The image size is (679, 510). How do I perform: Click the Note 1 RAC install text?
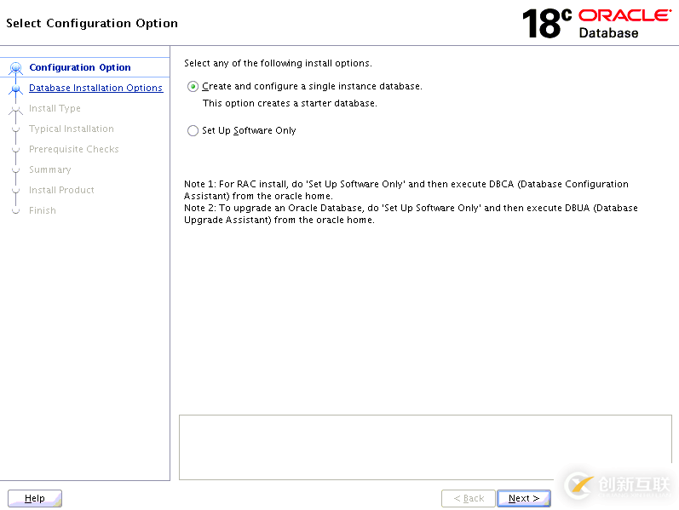[406, 190]
